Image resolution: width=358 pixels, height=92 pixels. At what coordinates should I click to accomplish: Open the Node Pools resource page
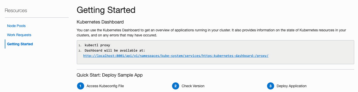point(16,26)
